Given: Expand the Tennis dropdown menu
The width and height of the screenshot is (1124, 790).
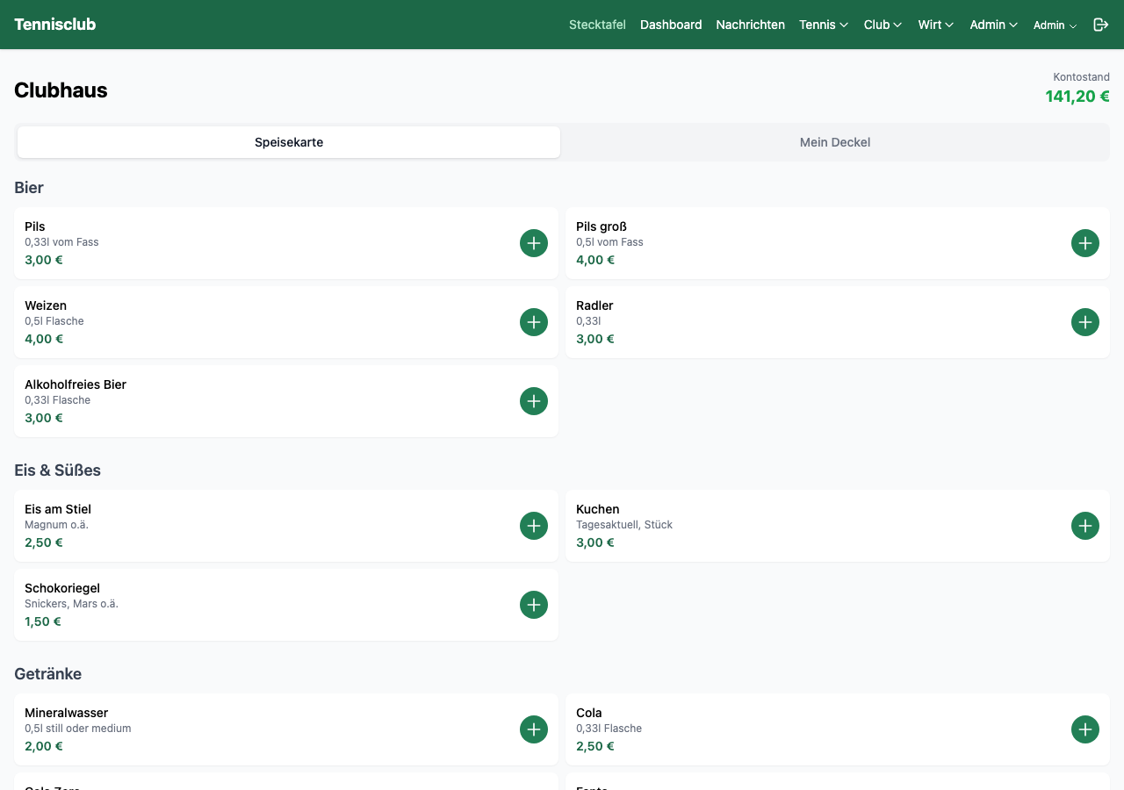Looking at the screenshot, I should (823, 25).
